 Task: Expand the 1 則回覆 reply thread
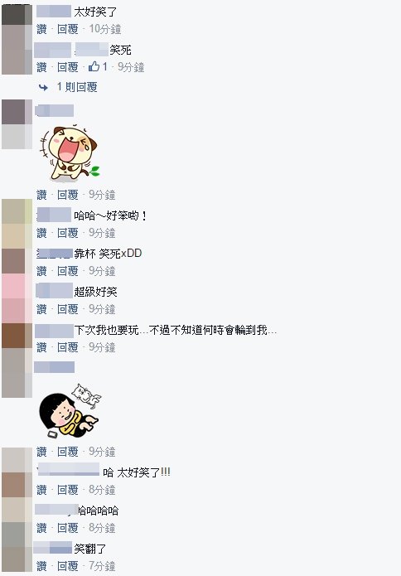pyautogui.click(x=77, y=87)
